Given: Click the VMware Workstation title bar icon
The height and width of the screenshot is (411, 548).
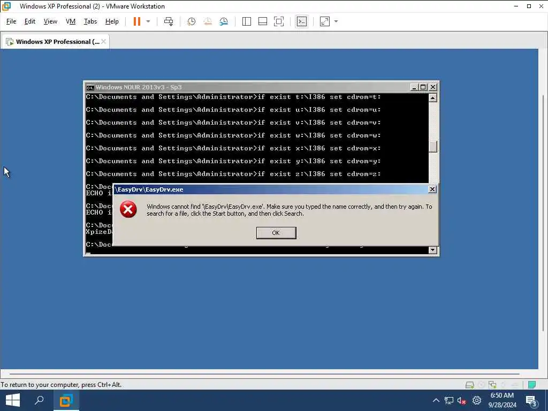Looking at the screenshot, I should (6, 6).
